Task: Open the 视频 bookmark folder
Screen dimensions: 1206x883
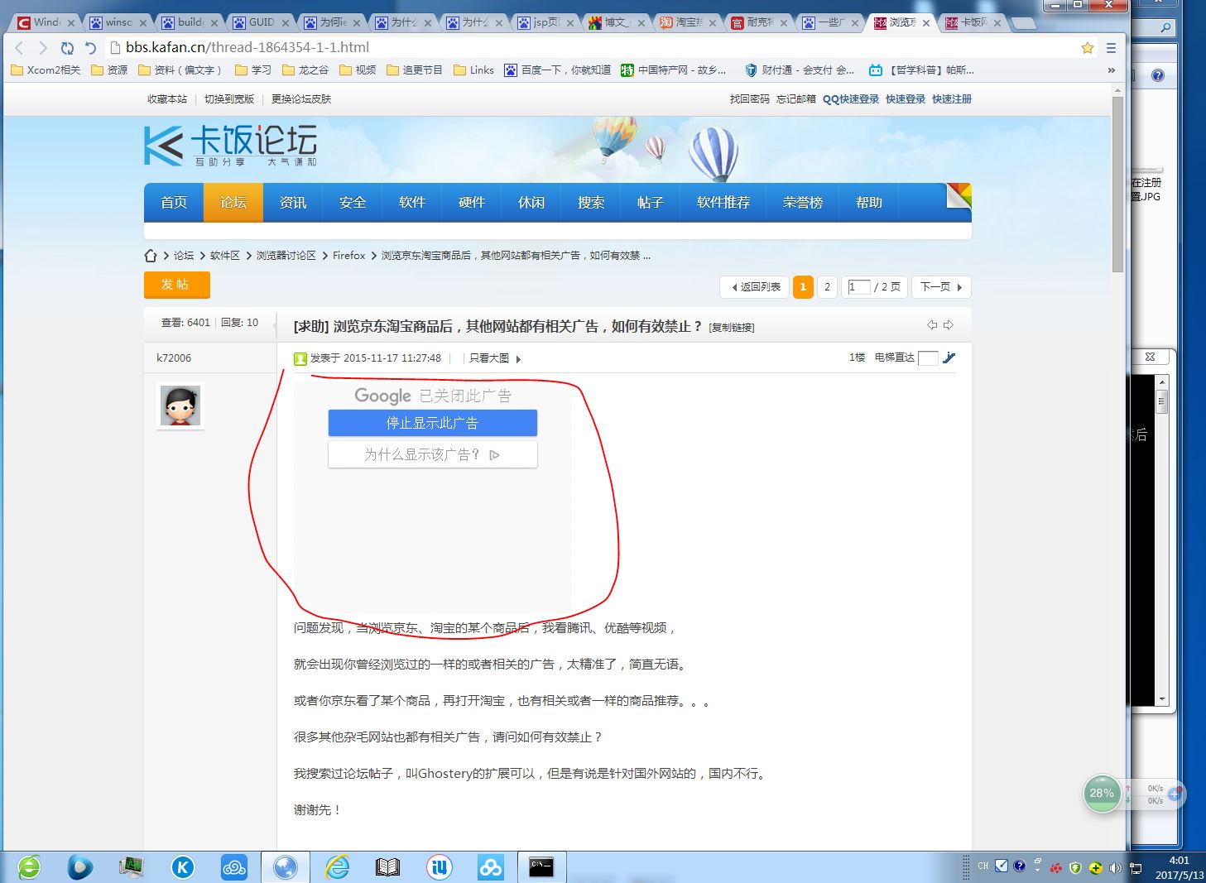Action: (x=358, y=70)
